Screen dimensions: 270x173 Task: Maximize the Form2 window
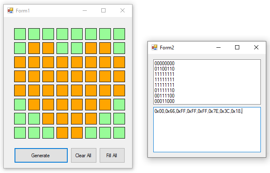237,47
